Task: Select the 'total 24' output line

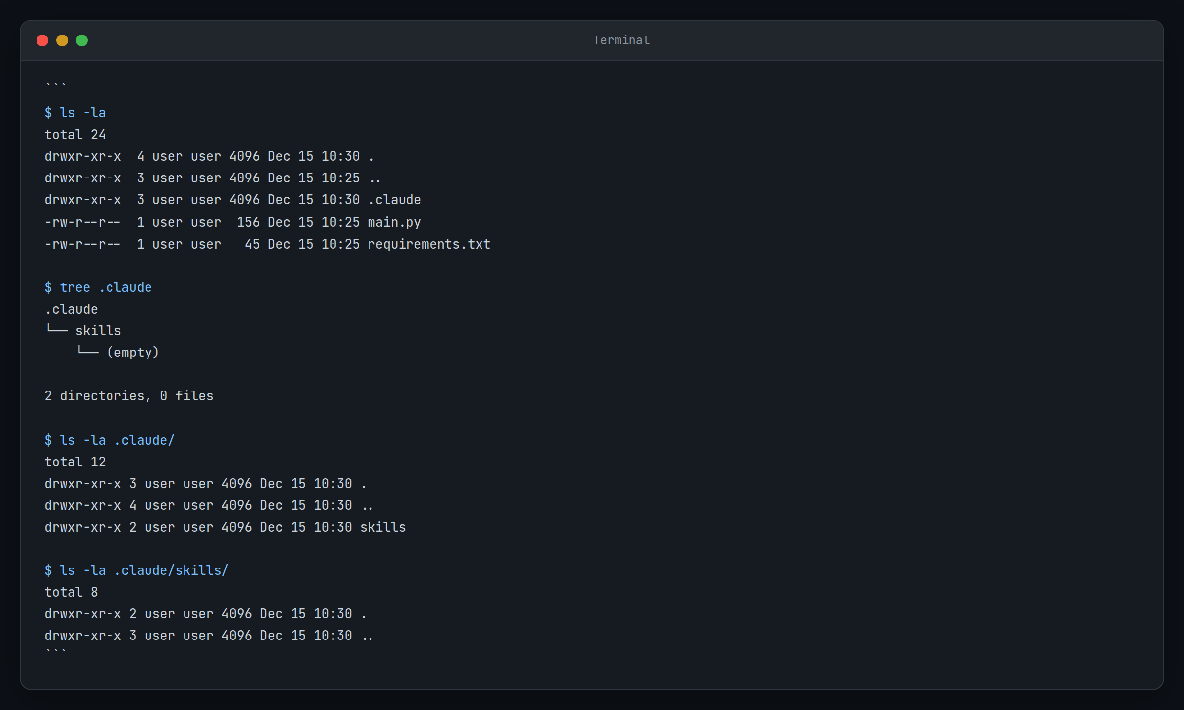Action: [x=75, y=134]
